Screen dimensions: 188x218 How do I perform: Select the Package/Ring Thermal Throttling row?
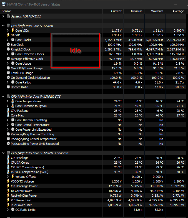93,134
